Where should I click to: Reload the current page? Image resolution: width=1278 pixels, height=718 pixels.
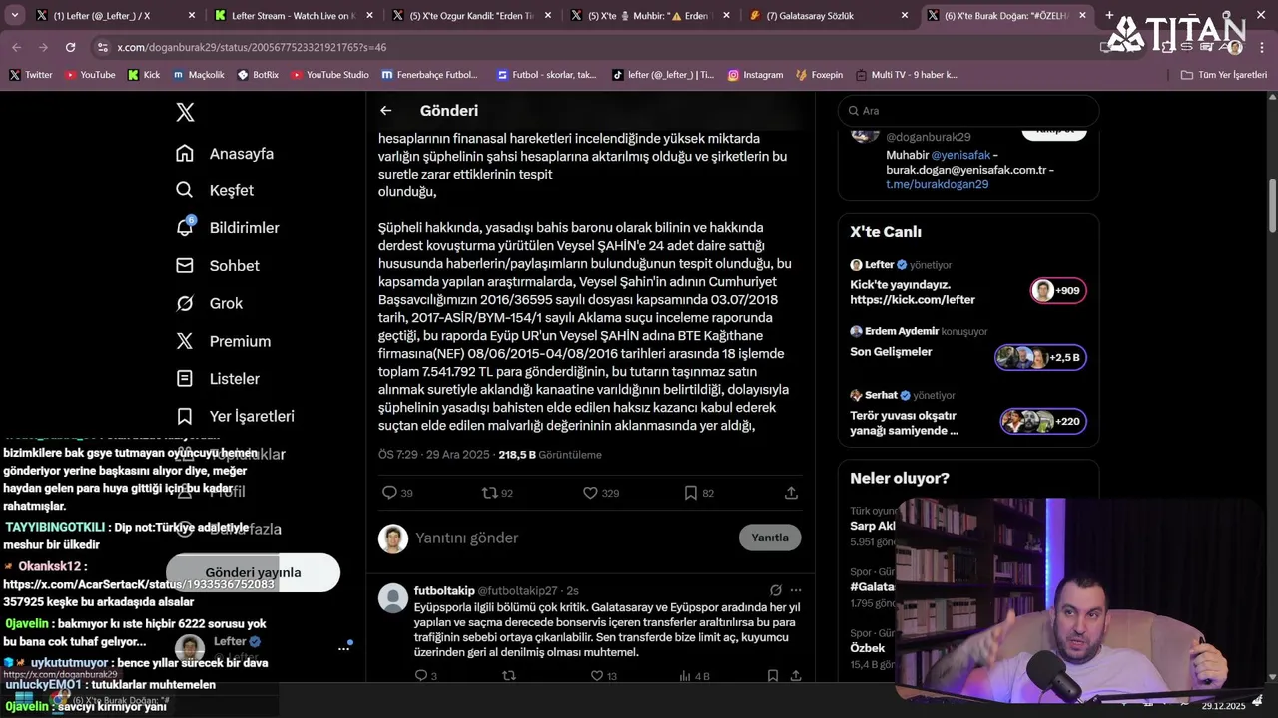click(x=70, y=47)
